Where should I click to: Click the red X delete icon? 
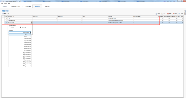168,14
